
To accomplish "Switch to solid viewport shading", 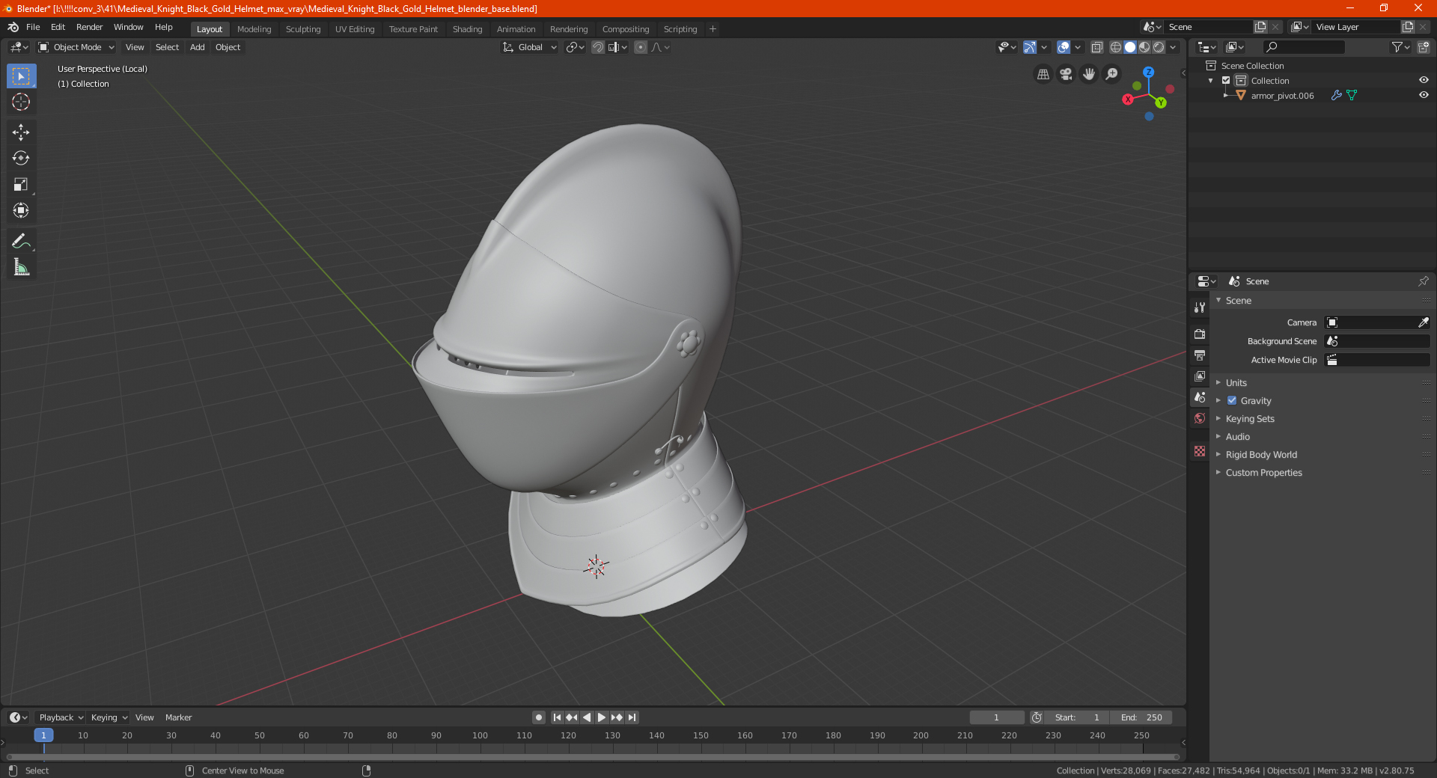I will 1130,47.
